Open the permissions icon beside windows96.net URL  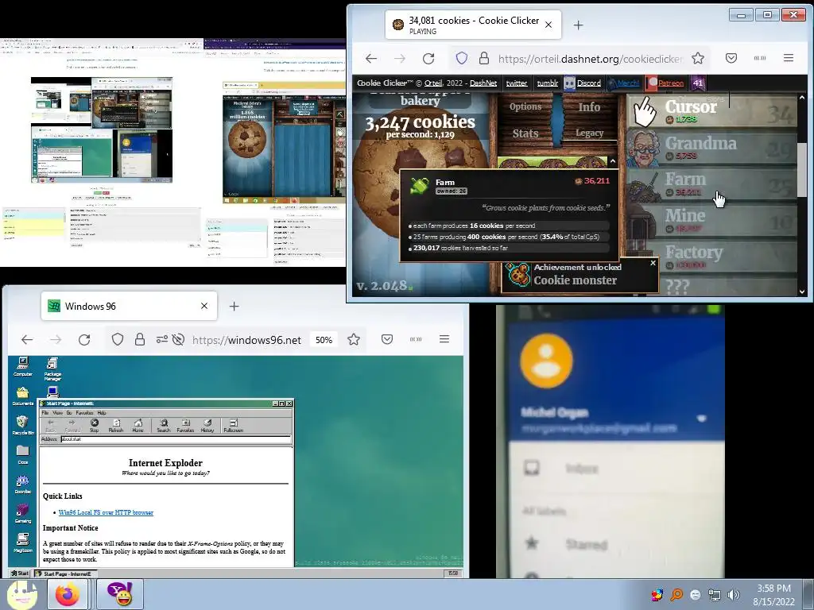(x=161, y=340)
